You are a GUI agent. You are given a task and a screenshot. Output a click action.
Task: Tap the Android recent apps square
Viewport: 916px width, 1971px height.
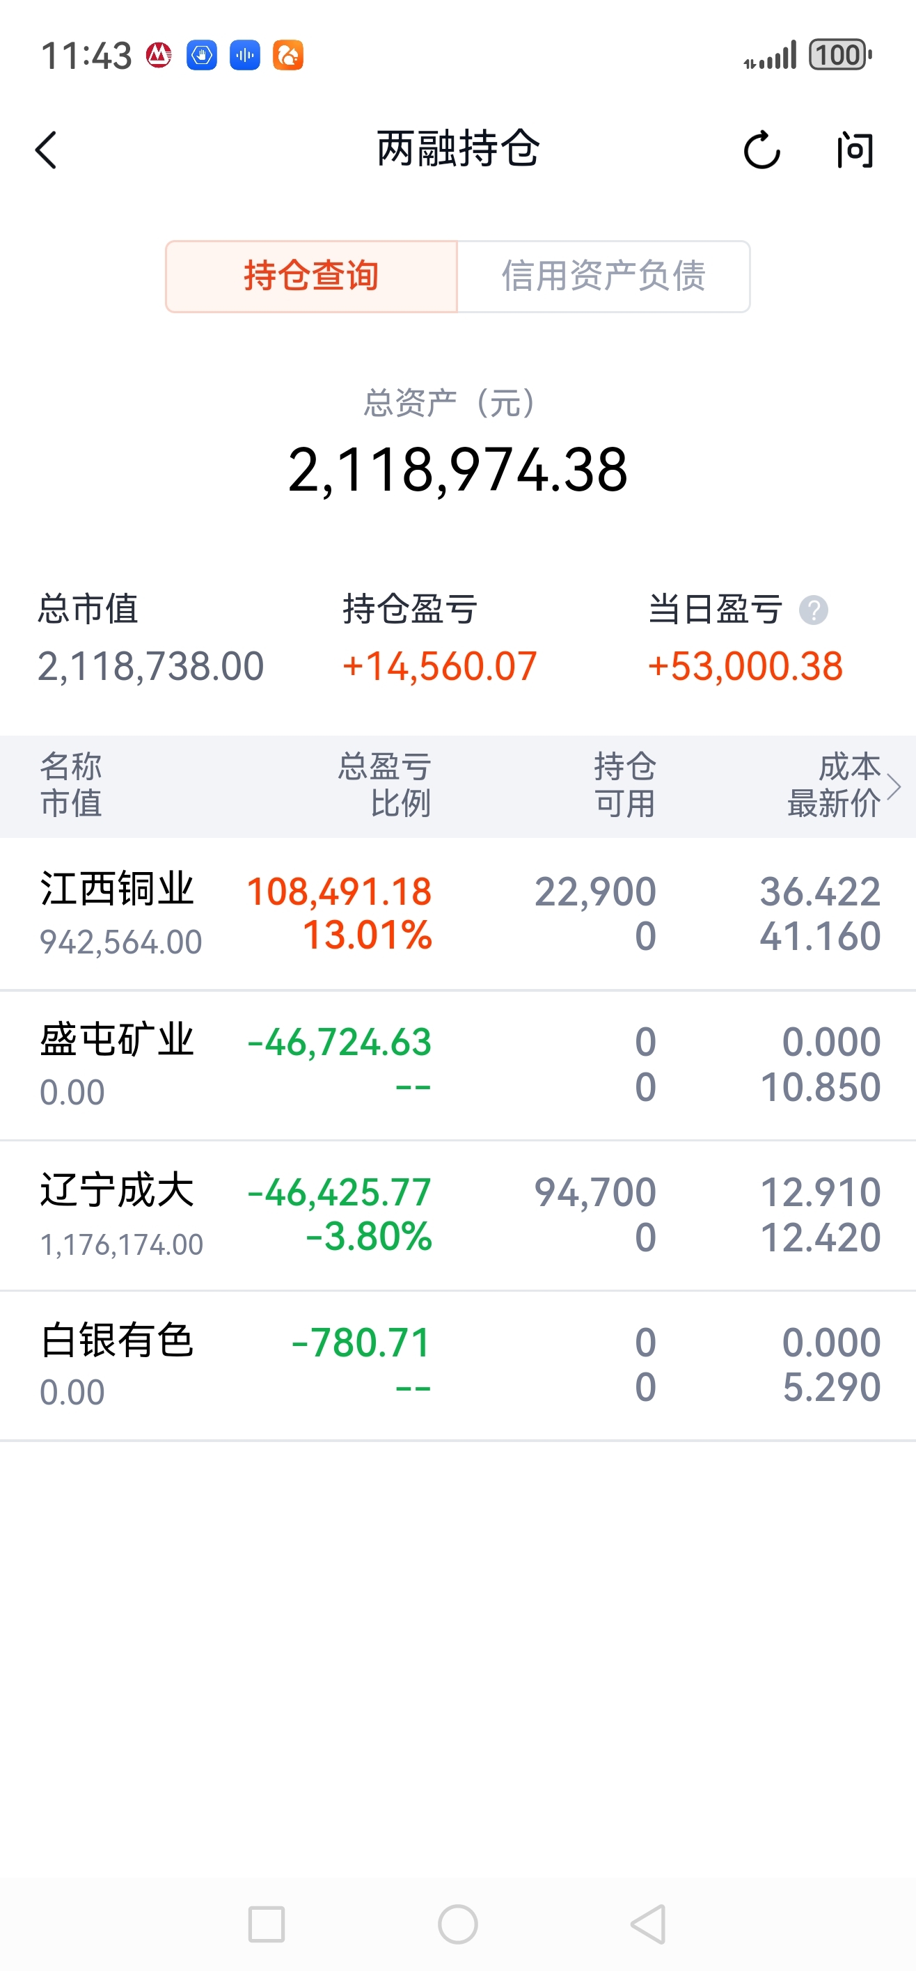267,1924
